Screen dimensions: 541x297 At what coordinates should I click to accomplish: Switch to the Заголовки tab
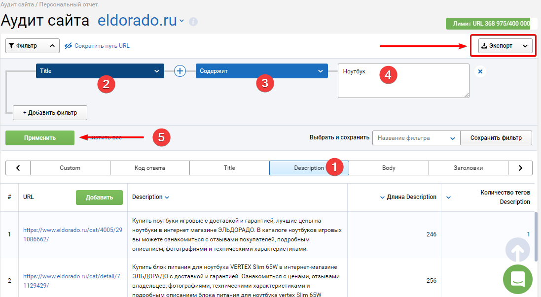coord(468,168)
